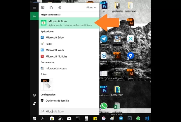181x122 pixels.
Task: Click the Aplicaciones section heading
Action: click(47, 31)
